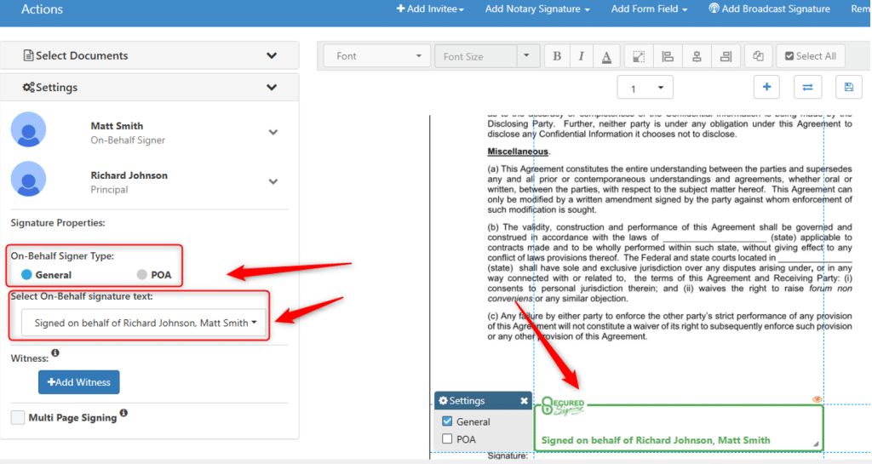Click the info icon beside Witness
Viewport: 872px width, 464px height.
[x=55, y=352]
